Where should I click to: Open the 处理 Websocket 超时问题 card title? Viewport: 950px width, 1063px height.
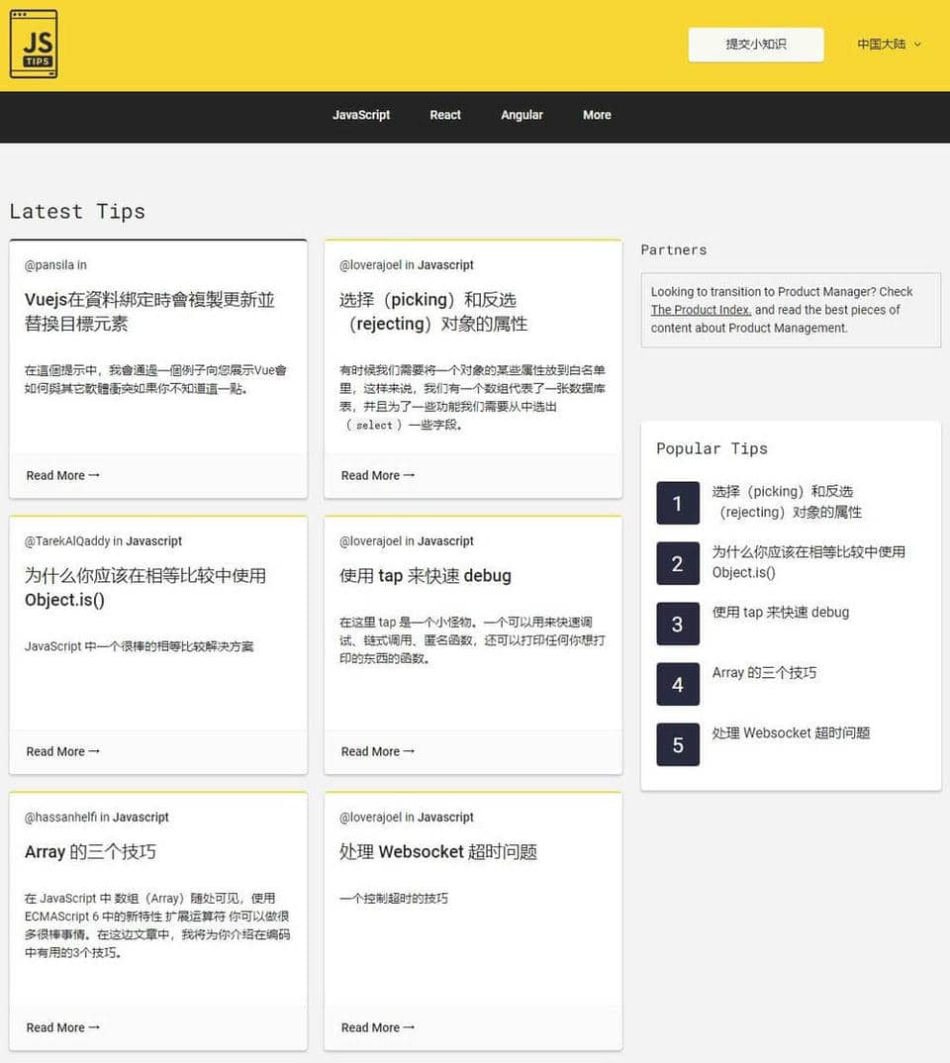pyautogui.click(x=437, y=852)
